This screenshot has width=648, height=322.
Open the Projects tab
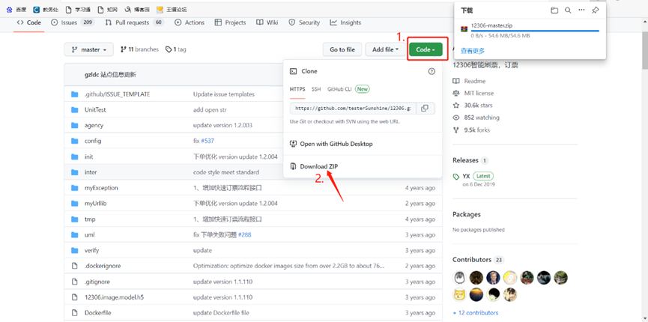(x=230, y=22)
